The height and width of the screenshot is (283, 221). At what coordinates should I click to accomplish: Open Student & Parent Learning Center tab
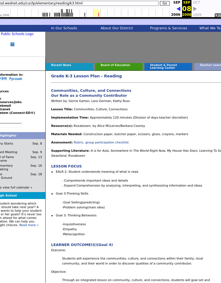(168, 67)
